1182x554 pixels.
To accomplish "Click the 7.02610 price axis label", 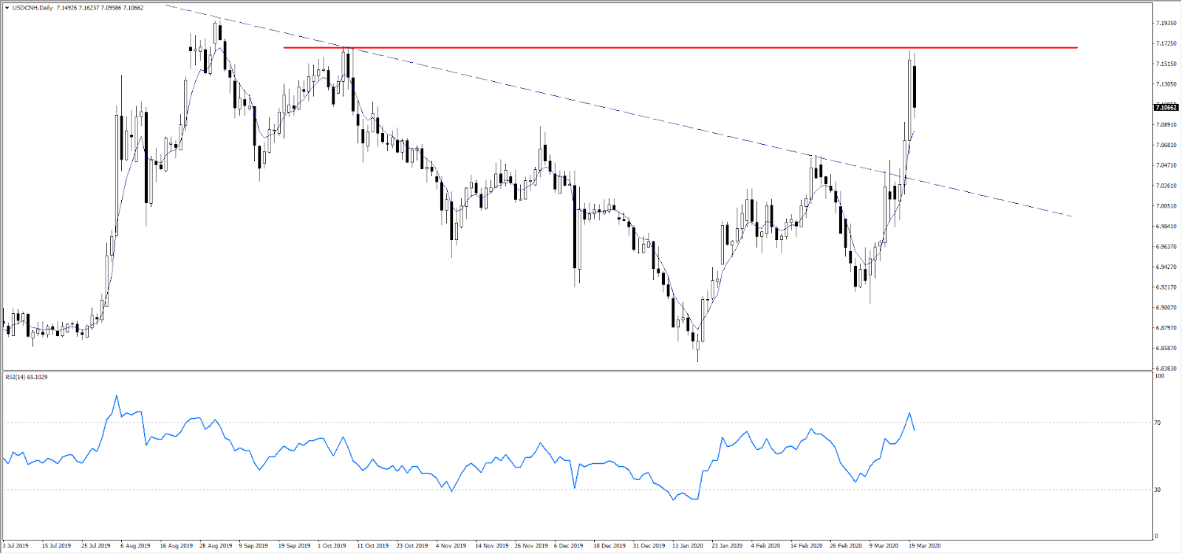I will [x=1166, y=186].
